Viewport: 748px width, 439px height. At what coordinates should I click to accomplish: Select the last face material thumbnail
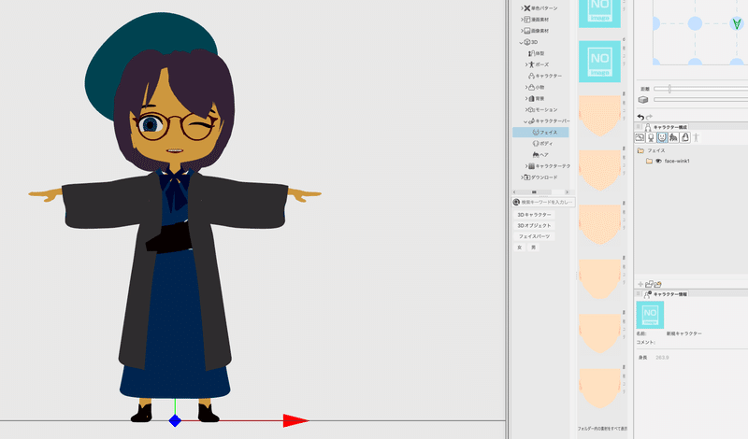[599, 388]
